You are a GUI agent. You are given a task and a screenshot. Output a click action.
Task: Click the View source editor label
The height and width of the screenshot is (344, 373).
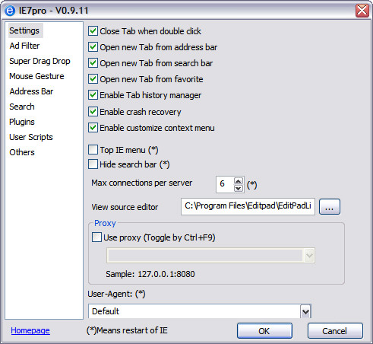(x=125, y=207)
